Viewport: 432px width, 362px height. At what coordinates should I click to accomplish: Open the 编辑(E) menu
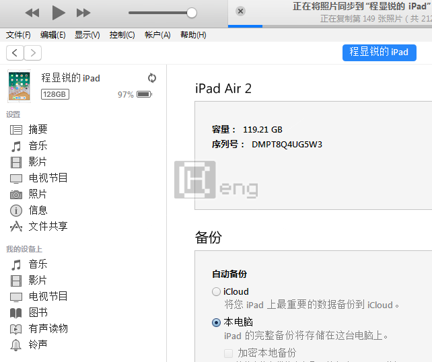[53, 35]
